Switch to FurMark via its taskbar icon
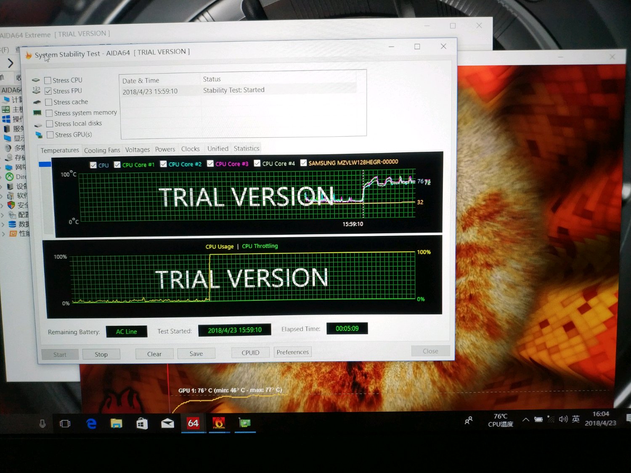 click(219, 423)
